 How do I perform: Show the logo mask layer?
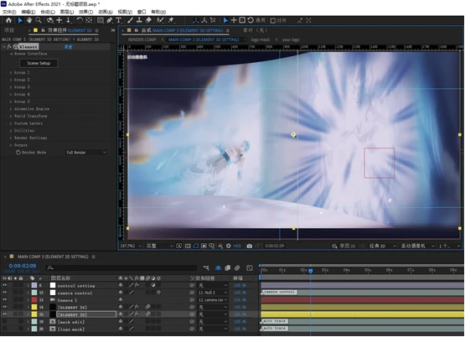click(x=5, y=329)
